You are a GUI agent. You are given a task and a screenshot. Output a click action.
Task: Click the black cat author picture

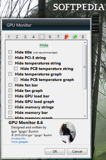point(68,132)
